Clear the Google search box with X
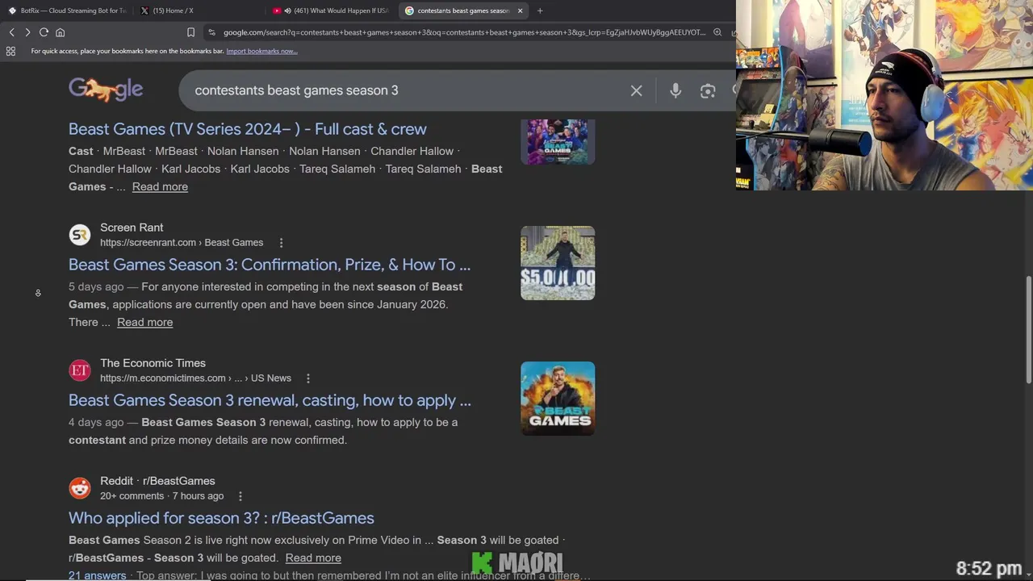 (x=636, y=90)
